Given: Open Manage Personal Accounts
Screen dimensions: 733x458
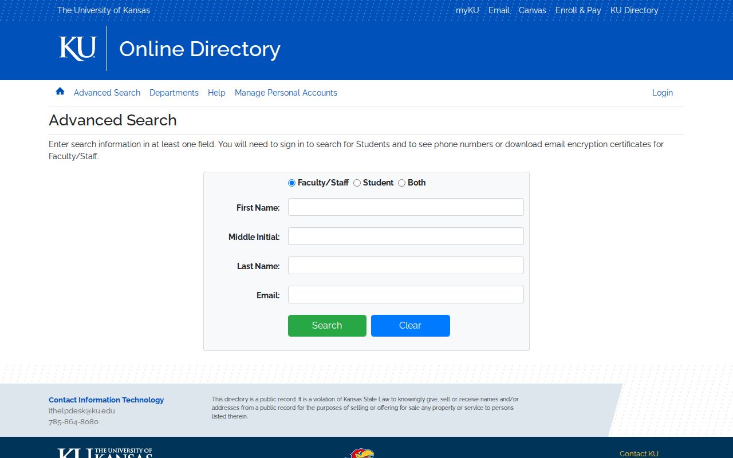Looking at the screenshot, I should tap(286, 93).
